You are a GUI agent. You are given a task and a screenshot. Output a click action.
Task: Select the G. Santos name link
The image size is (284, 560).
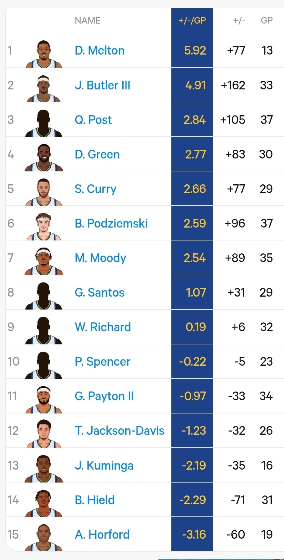click(100, 292)
